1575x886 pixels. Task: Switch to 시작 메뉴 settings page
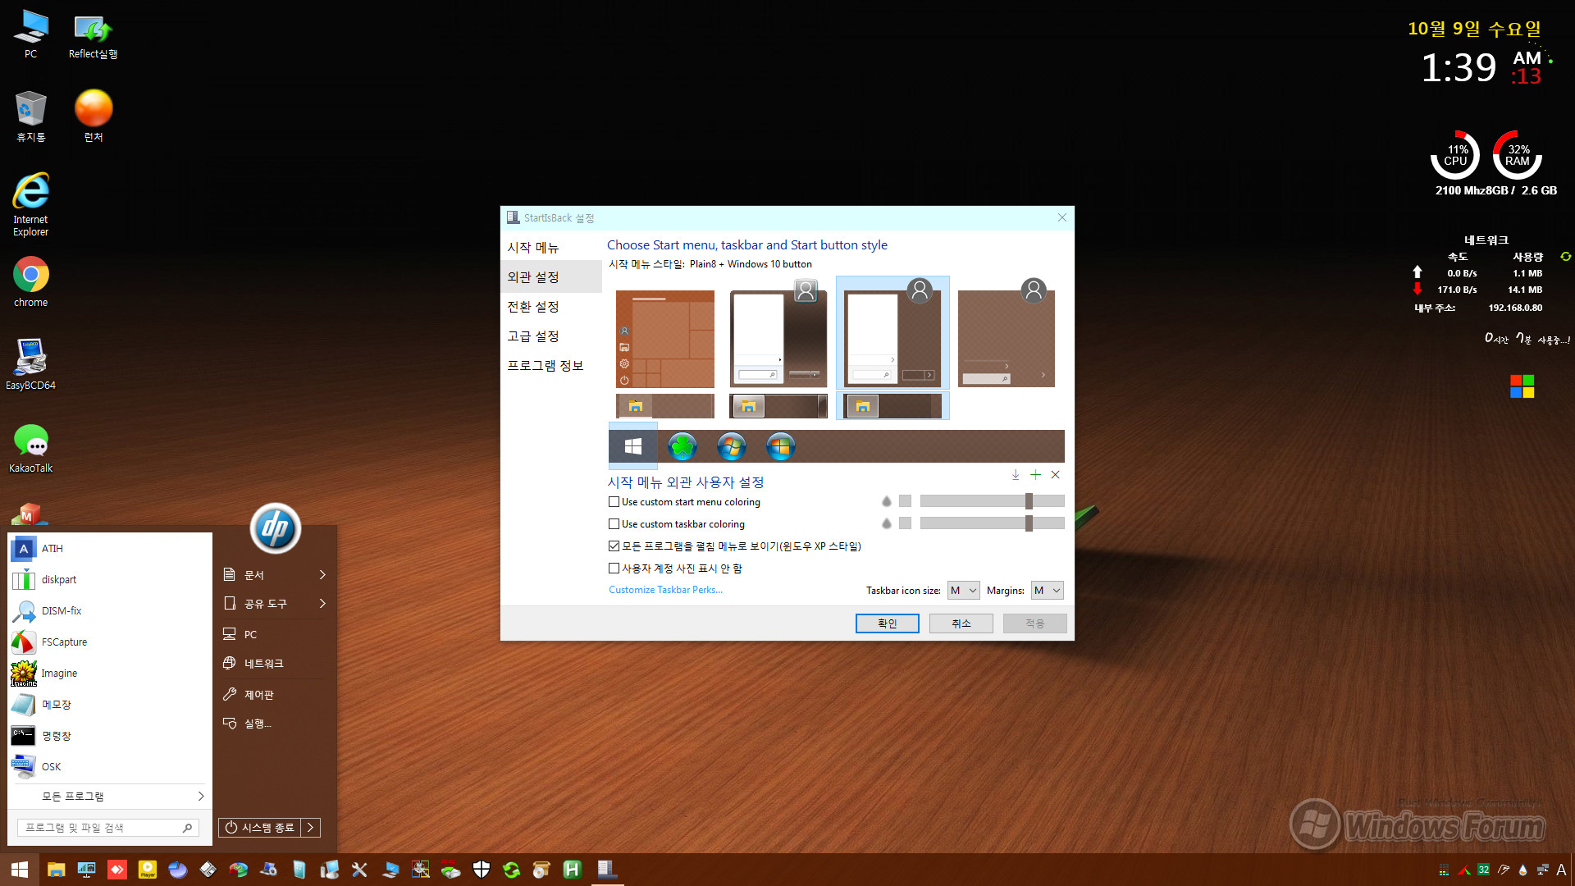(x=551, y=248)
